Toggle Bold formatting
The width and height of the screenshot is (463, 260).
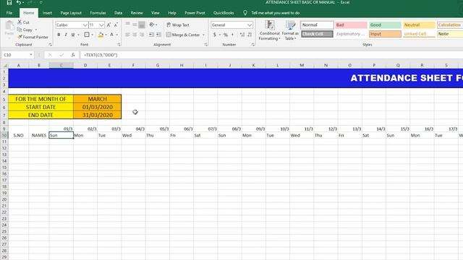(59, 35)
